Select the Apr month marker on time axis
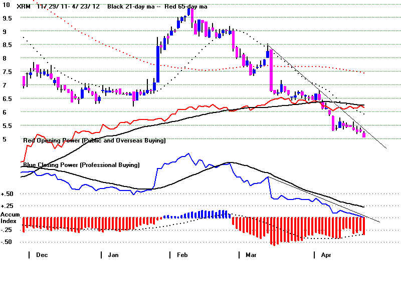Image resolution: width=401 pixels, height=300 pixels. pyautogui.click(x=326, y=255)
